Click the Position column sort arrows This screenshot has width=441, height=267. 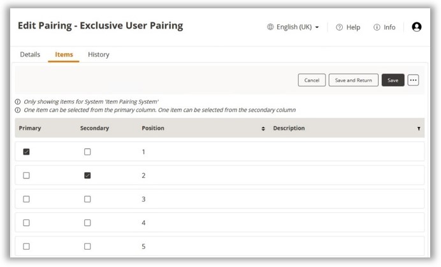point(263,128)
